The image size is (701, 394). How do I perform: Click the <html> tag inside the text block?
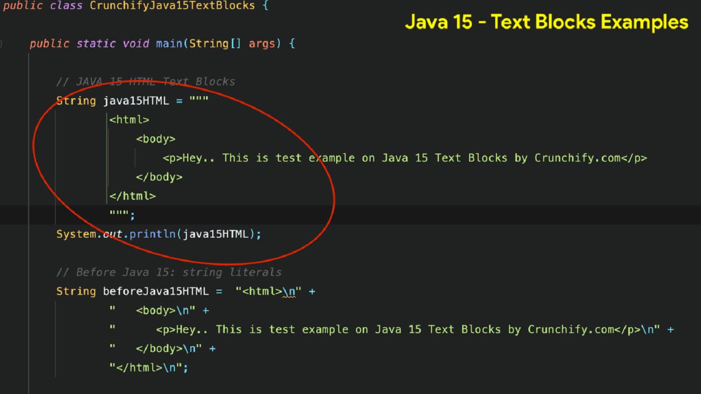129,120
